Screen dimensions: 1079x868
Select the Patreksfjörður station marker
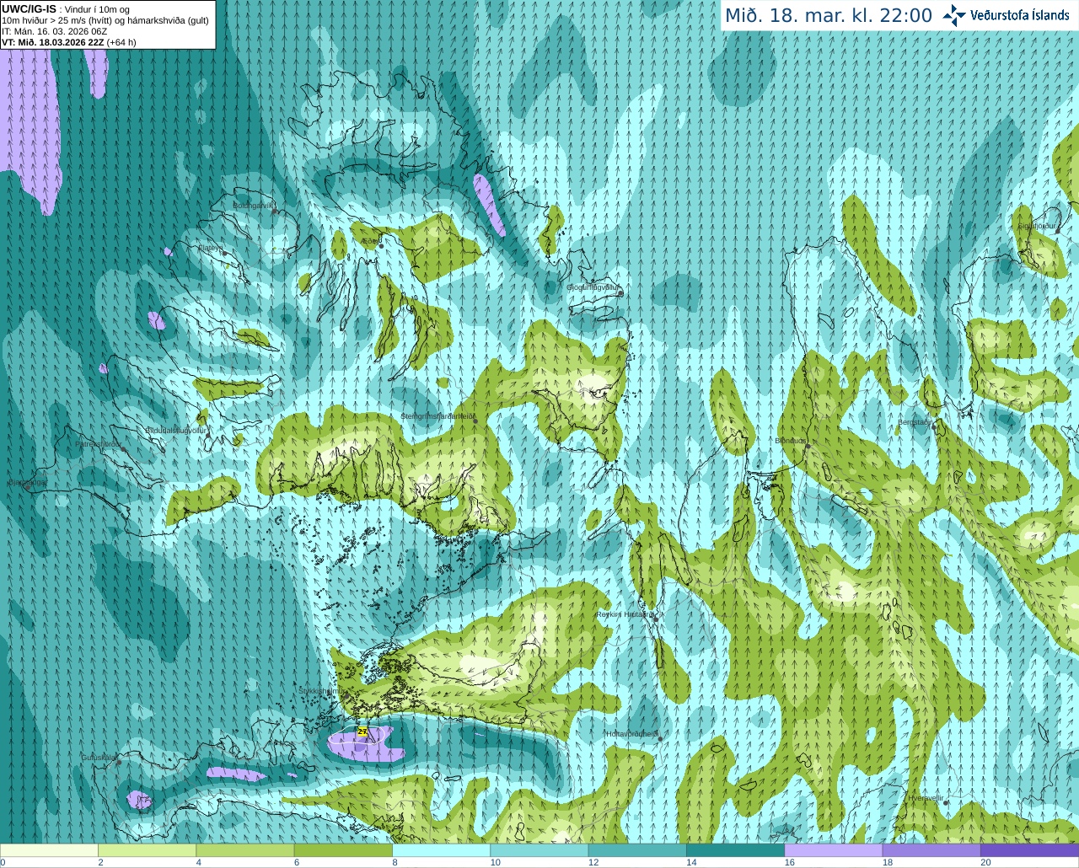click(124, 449)
